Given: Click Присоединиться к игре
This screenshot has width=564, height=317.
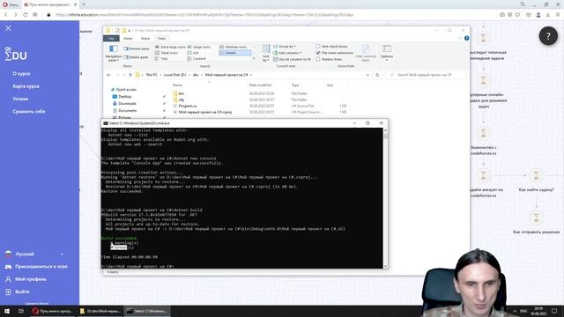Looking at the screenshot, I should point(36,267).
